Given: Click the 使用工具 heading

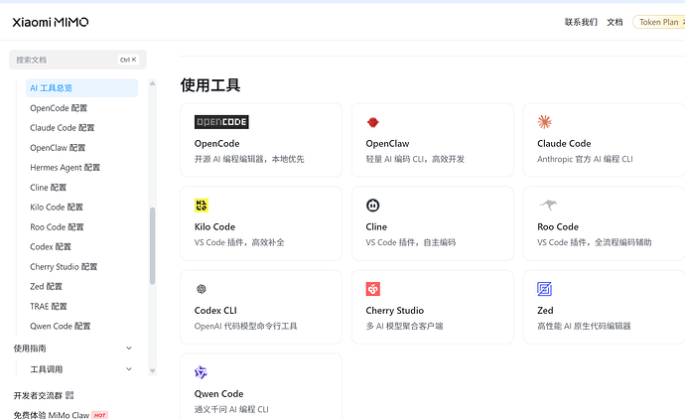Looking at the screenshot, I should (x=210, y=84).
